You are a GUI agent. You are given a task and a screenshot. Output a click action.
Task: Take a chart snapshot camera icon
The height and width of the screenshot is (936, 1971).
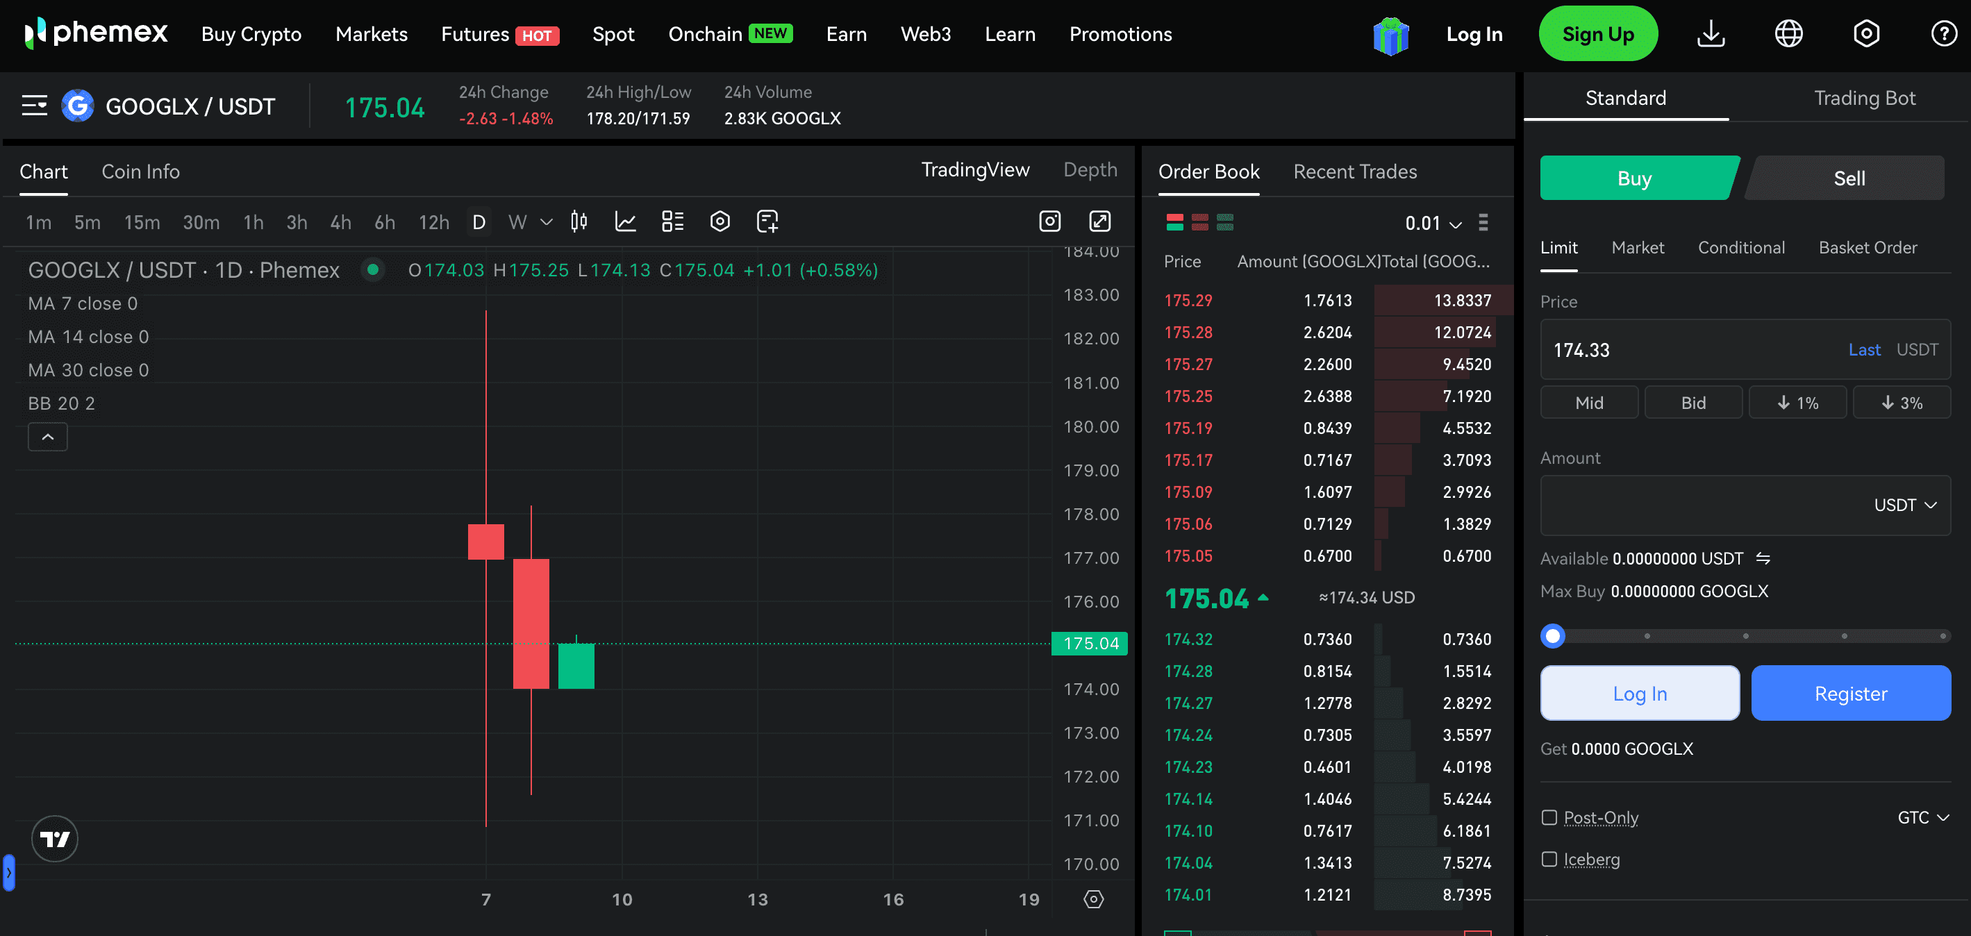(1050, 222)
